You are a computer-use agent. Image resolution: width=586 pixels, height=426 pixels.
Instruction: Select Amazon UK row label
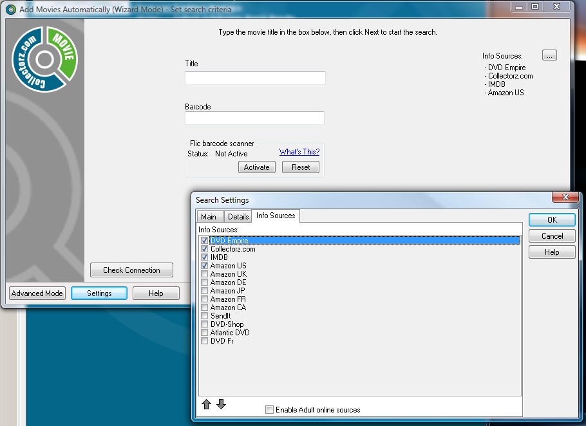[229, 273]
